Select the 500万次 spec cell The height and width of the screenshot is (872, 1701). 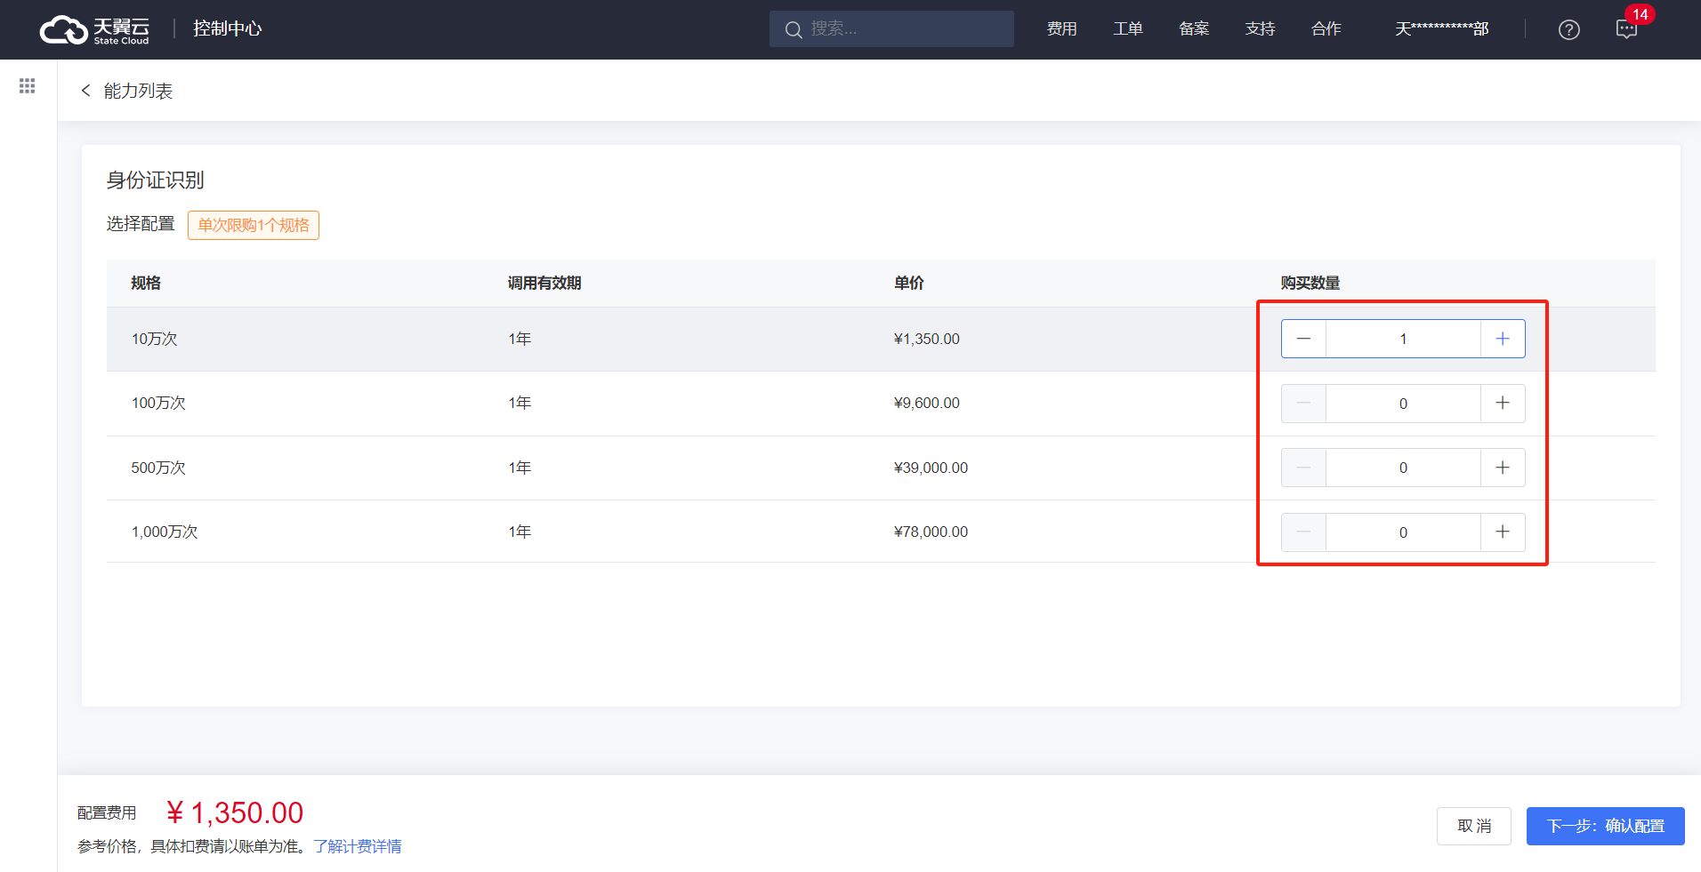click(158, 468)
